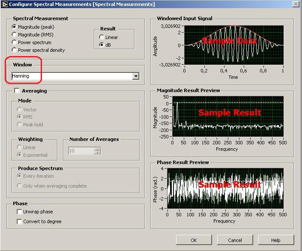Select Magnitude (peak) measurement option
This screenshot has height=251, width=302.
33,27
